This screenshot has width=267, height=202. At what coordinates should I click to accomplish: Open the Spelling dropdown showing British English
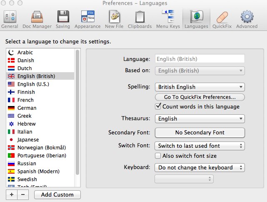click(200, 87)
